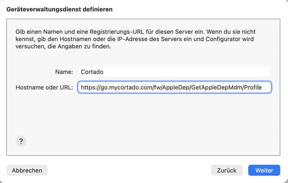The image size is (288, 183).
Task: Click the 'Name:' label
Action: click(64, 72)
